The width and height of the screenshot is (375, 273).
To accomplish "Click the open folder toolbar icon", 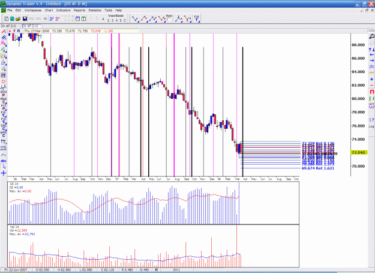I will pos(18,19).
